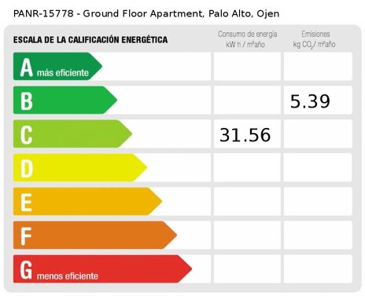Click the amber E rating arrow
Viewport: 365px width, 296px height.
tap(87, 201)
